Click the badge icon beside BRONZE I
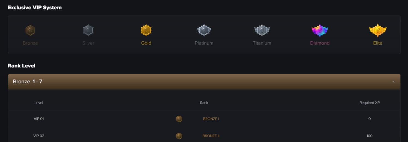 pos(179,119)
